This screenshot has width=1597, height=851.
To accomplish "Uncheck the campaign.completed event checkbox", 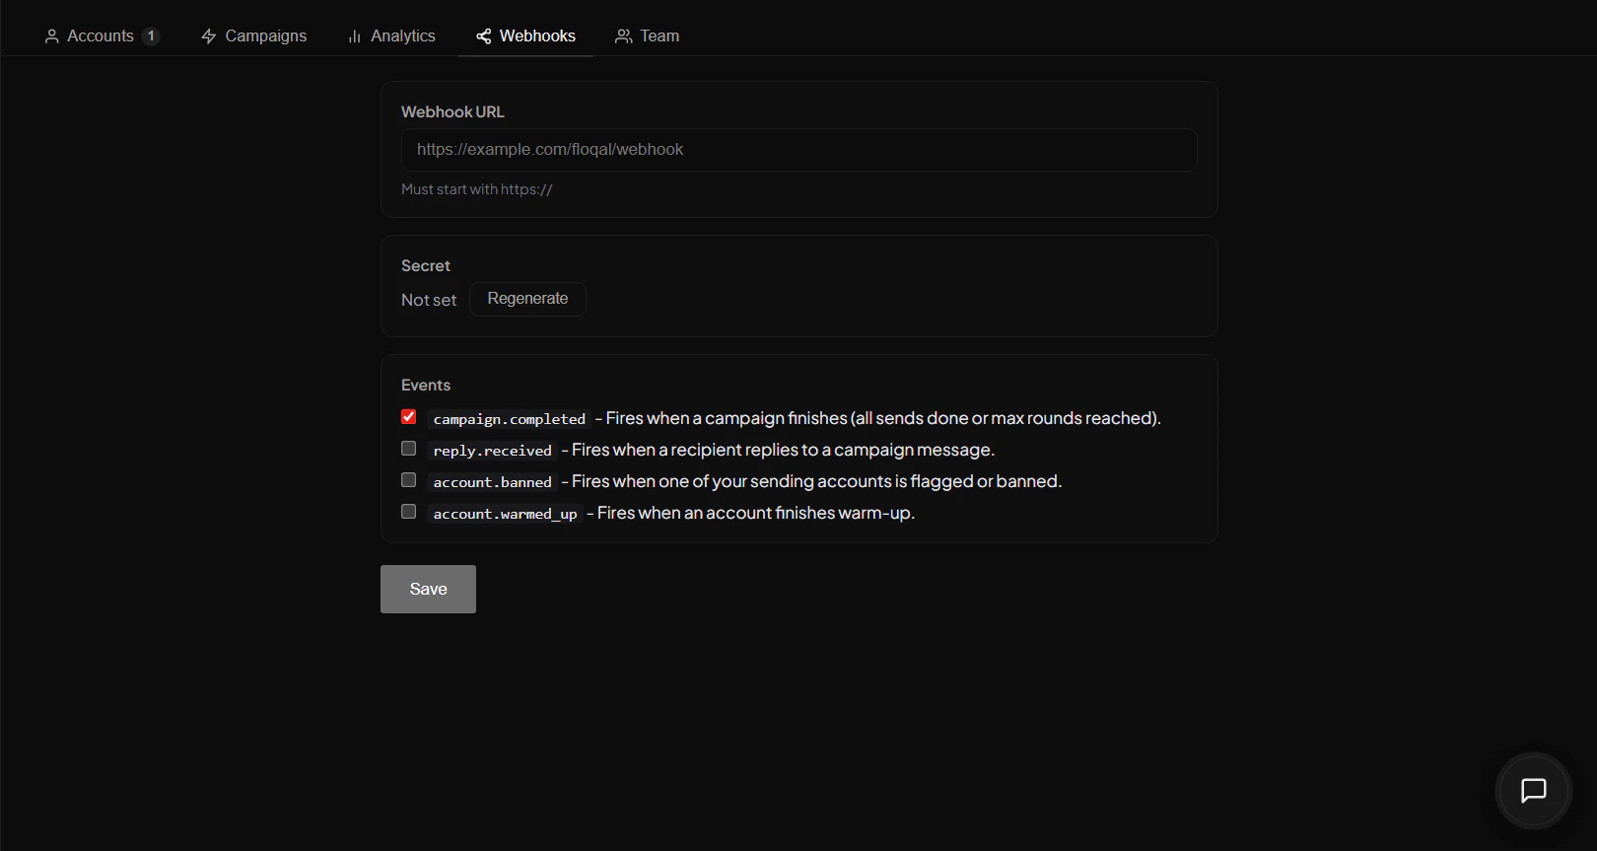I will point(409,417).
